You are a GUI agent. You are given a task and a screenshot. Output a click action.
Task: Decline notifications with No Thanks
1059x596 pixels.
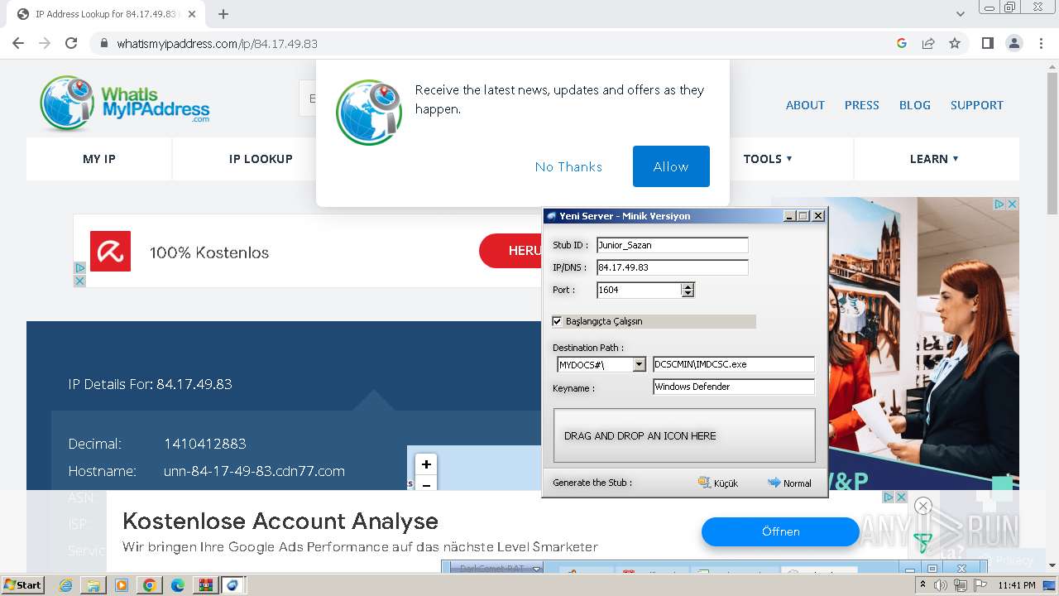click(568, 166)
